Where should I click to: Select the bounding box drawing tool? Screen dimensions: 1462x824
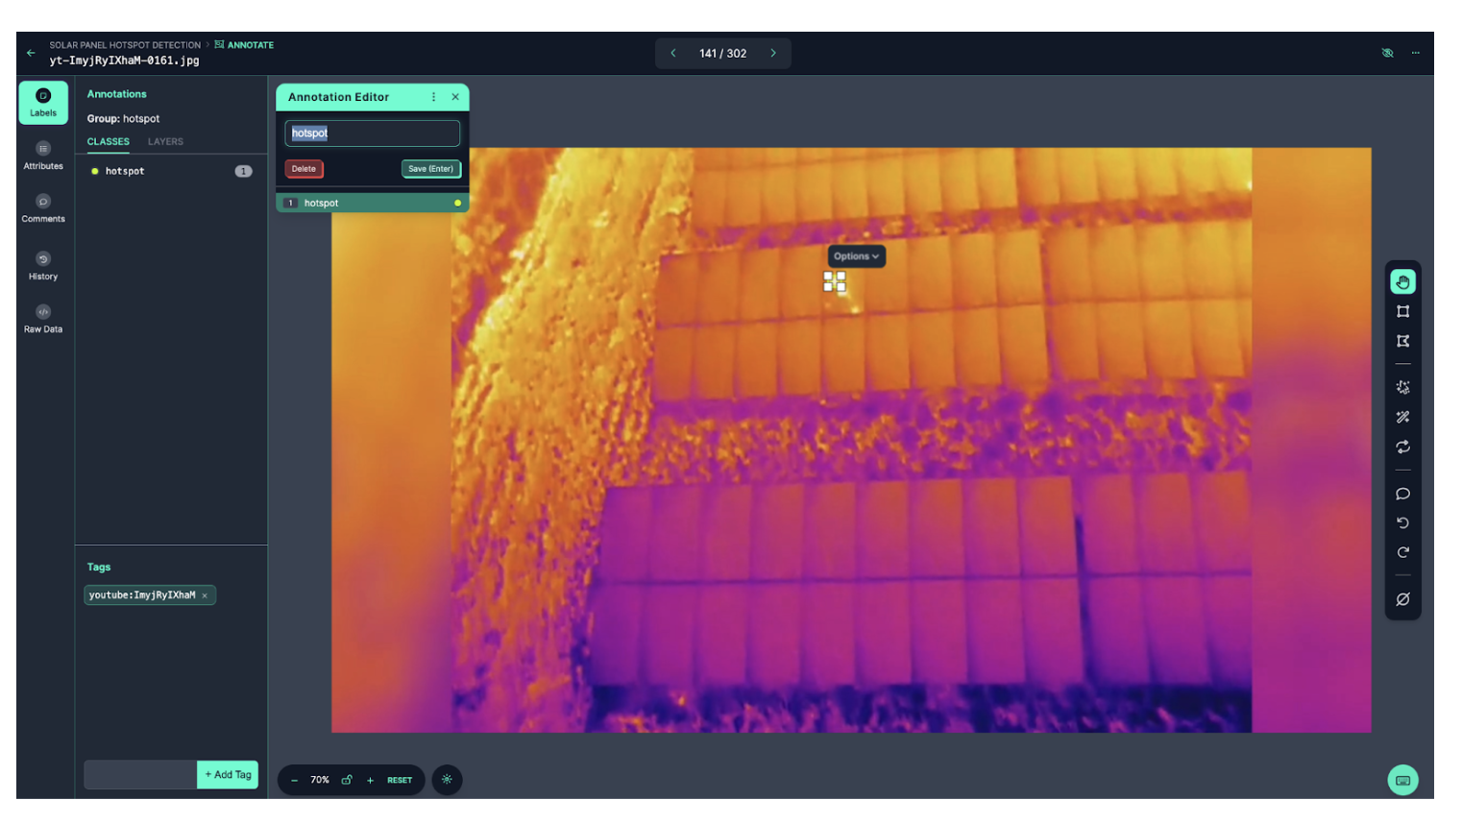click(x=1402, y=311)
